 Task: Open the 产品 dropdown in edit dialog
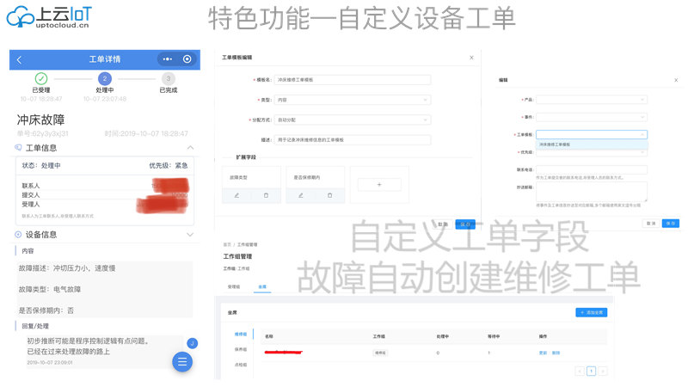tap(591, 100)
